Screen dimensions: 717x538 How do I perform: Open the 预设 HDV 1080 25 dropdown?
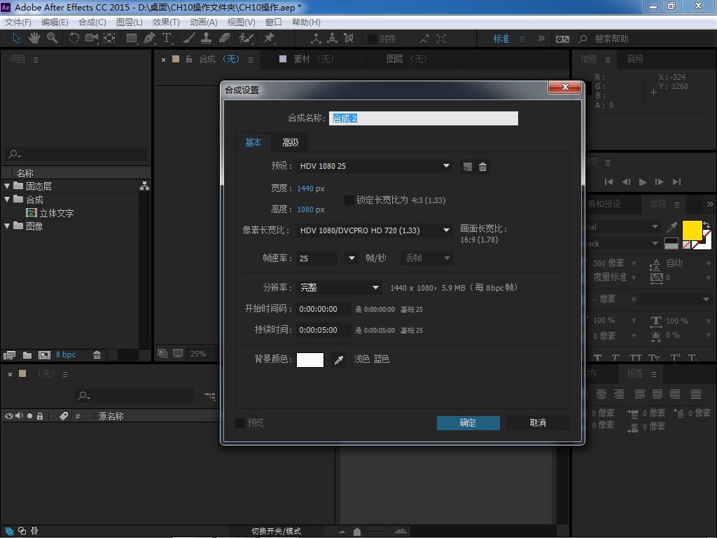[375, 166]
